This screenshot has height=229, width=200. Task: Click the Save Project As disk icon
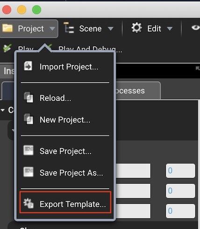coord(29,172)
